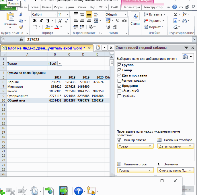Uncheck the Продажи field checkbox
Image resolution: width=197 pixels, height=195 pixels.
click(119, 86)
